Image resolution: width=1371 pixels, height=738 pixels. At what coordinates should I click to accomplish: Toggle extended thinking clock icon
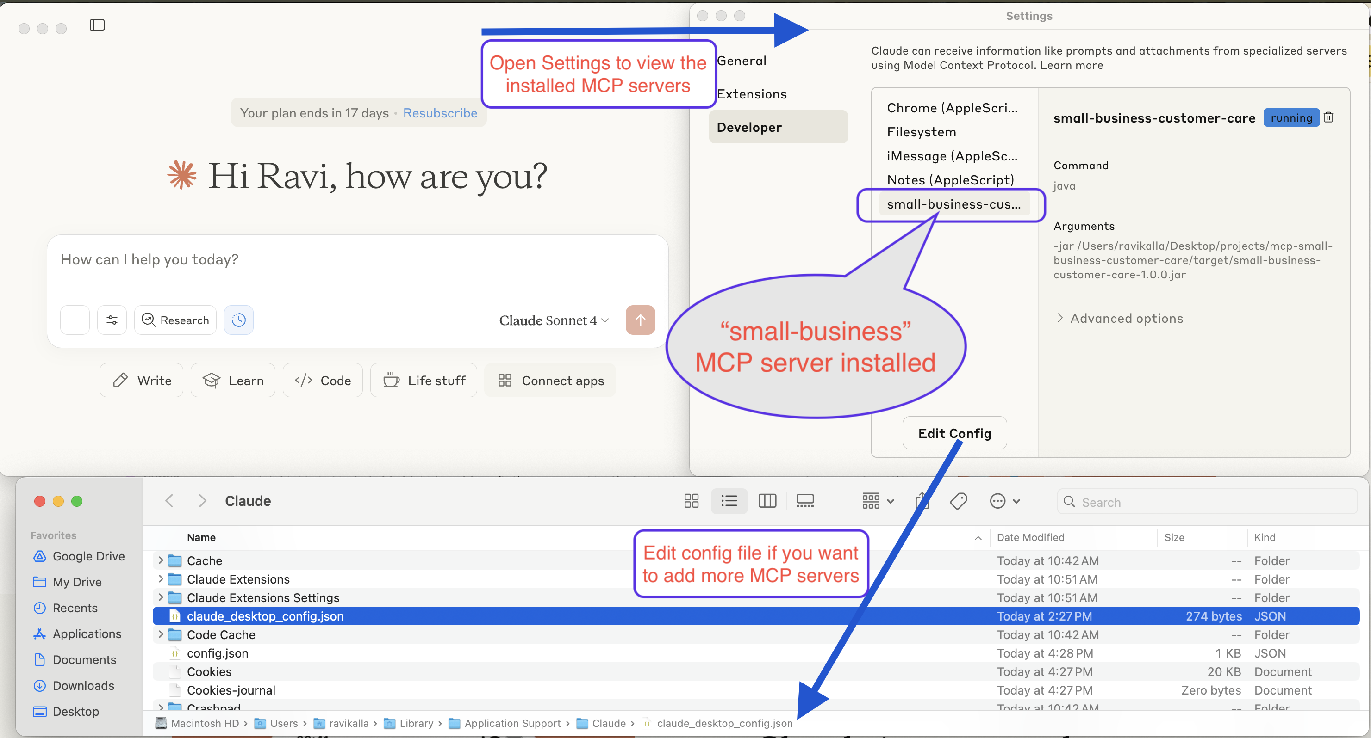click(238, 320)
